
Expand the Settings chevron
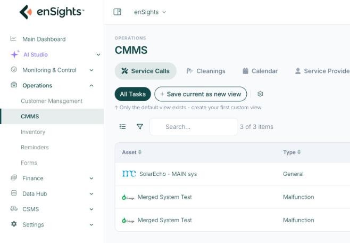[x=91, y=225]
